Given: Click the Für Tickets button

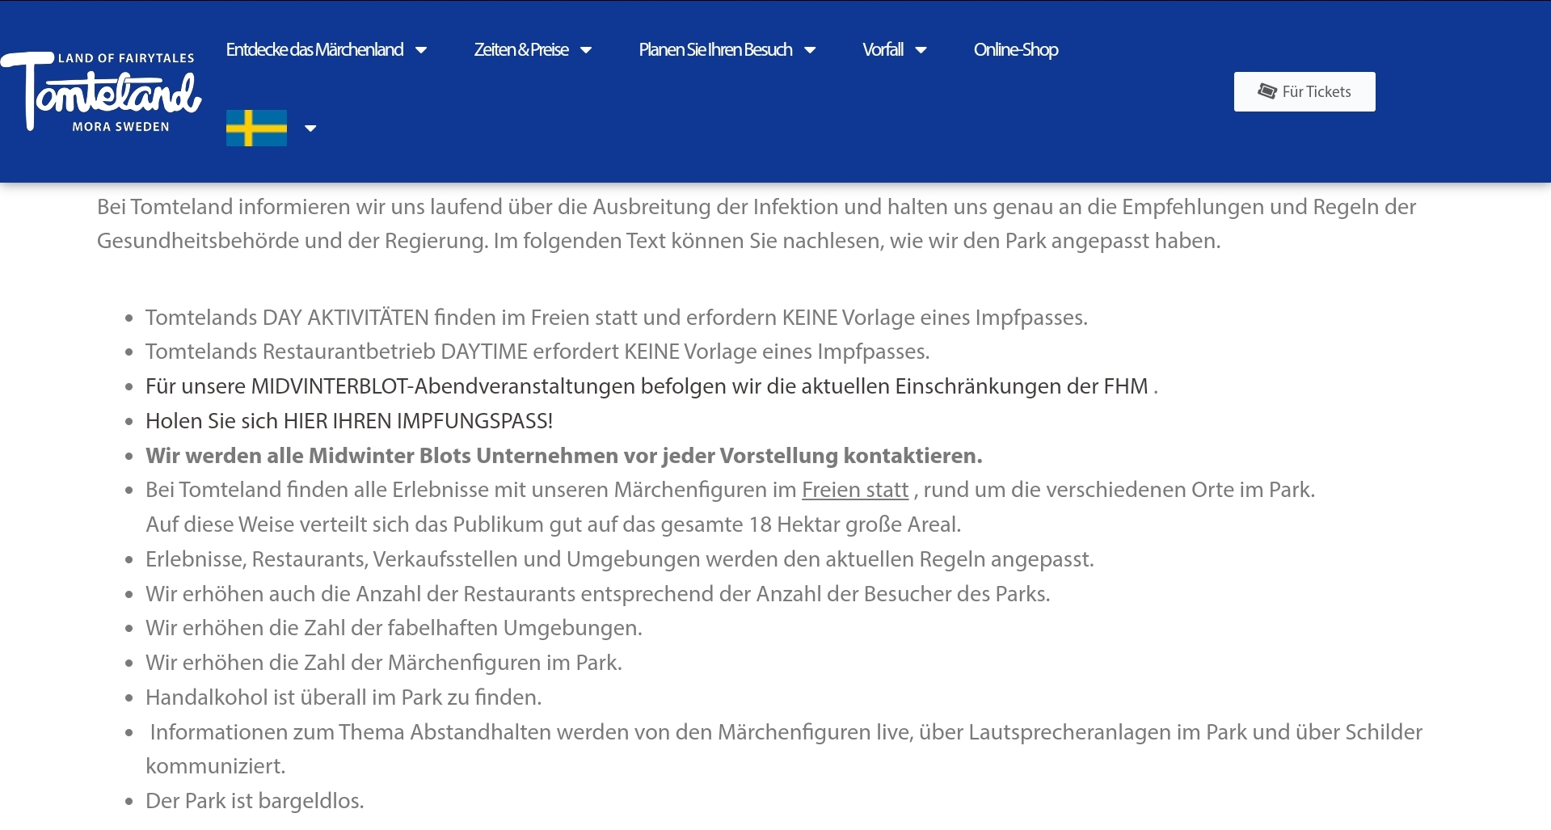Looking at the screenshot, I should pos(1304,91).
